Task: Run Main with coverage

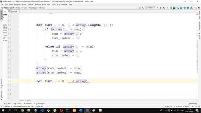Action: [164, 8]
